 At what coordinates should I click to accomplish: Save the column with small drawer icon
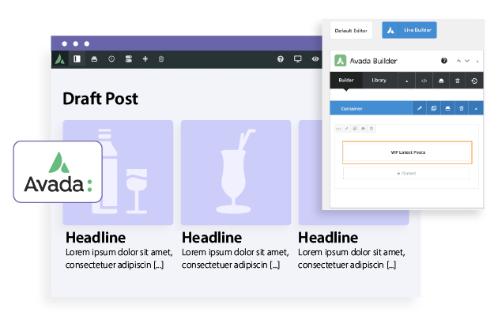click(363, 129)
